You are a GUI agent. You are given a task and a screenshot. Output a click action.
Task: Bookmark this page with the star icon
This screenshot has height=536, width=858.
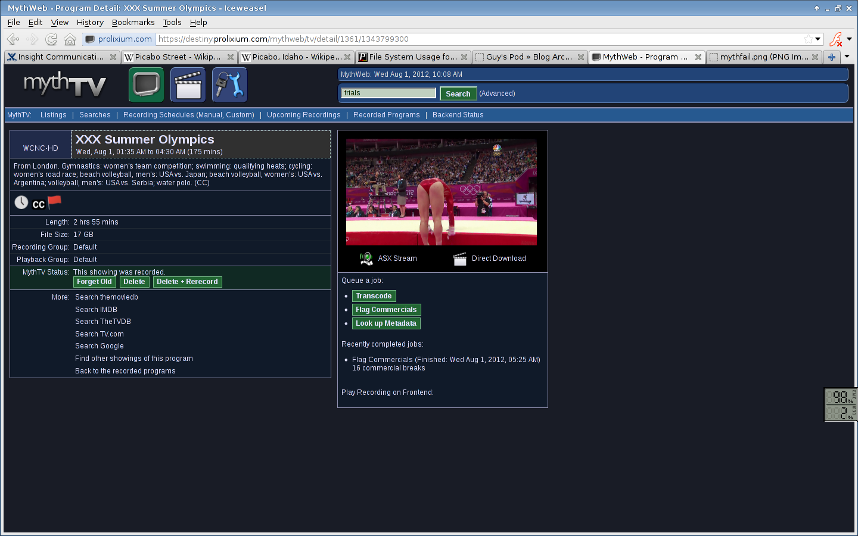(808, 39)
